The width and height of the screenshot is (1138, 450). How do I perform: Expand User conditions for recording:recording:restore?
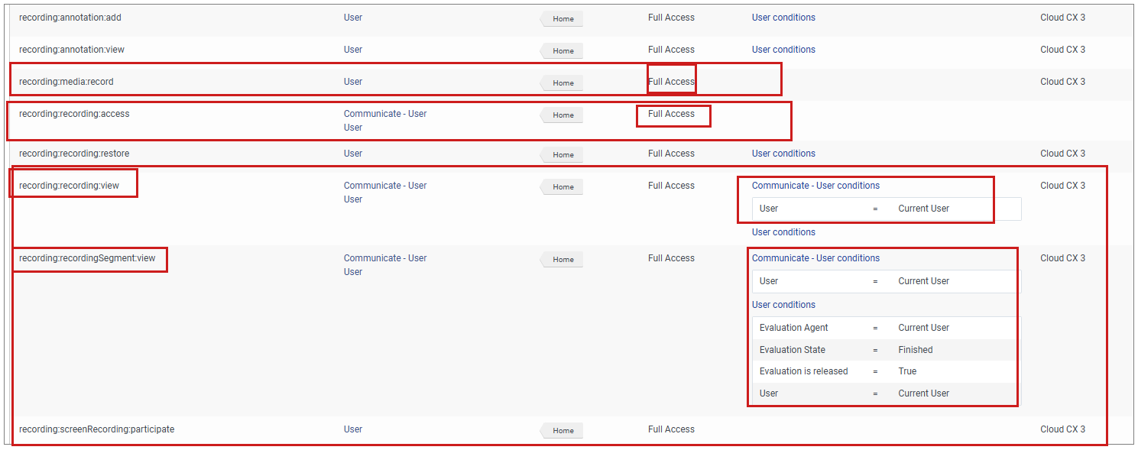[x=783, y=154]
